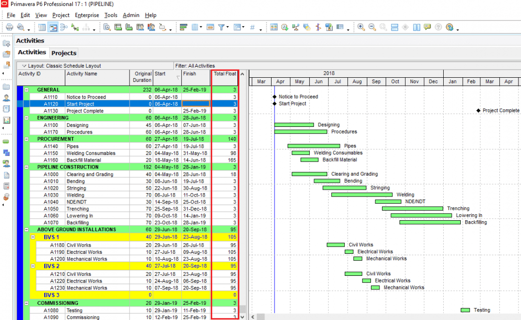
Task: Click the vertical scrollbar down arrow
Action: click(x=242, y=316)
